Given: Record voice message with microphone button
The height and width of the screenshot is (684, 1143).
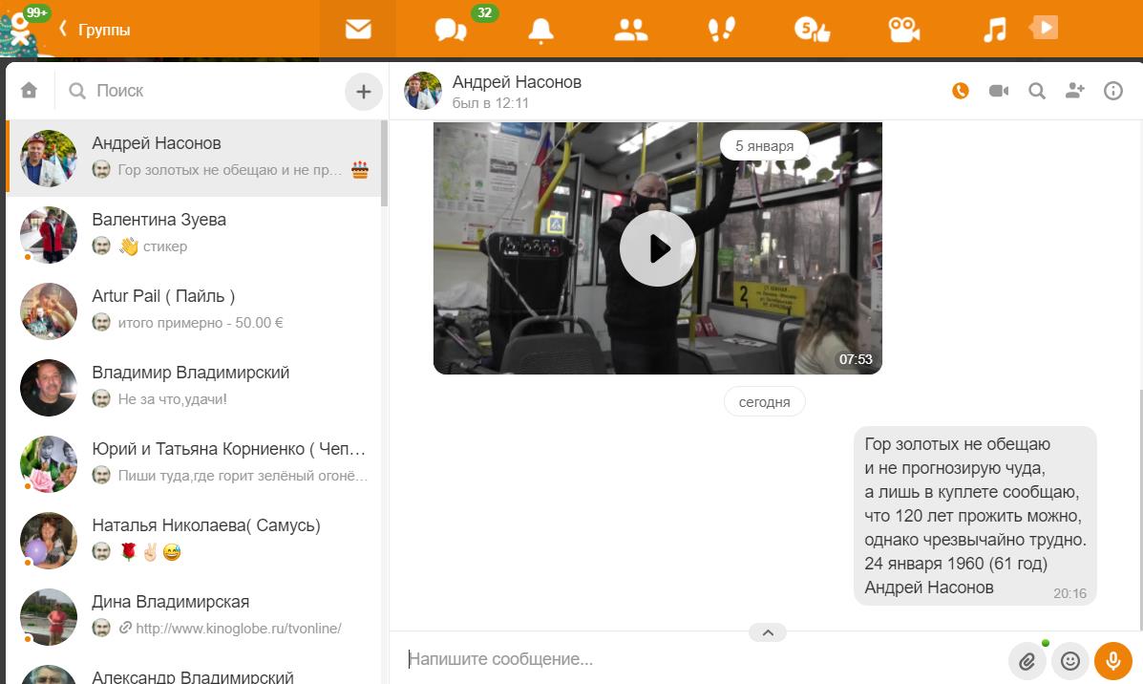Looking at the screenshot, I should (x=1113, y=661).
